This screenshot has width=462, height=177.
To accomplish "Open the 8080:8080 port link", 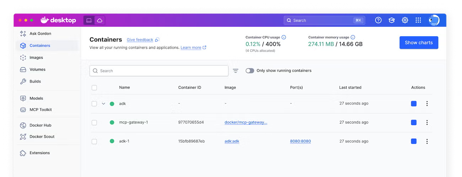I will pos(300,141).
